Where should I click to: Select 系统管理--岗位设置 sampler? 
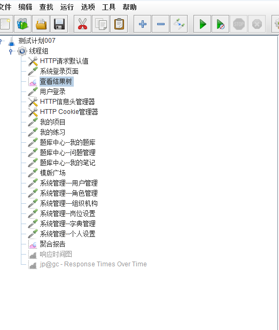[x=67, y=213]
